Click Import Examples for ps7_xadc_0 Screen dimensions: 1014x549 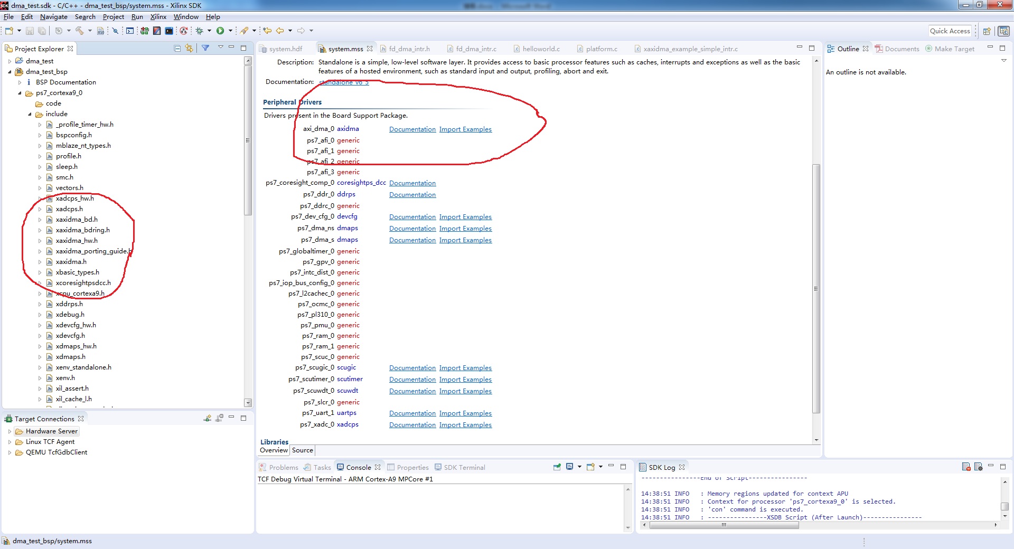tap(465, 425)
